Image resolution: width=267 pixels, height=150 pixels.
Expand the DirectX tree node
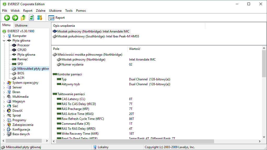click(x=4, y=111)
